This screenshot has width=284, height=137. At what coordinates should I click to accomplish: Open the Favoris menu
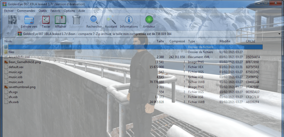pyautogui.click(x=55, y=11)
